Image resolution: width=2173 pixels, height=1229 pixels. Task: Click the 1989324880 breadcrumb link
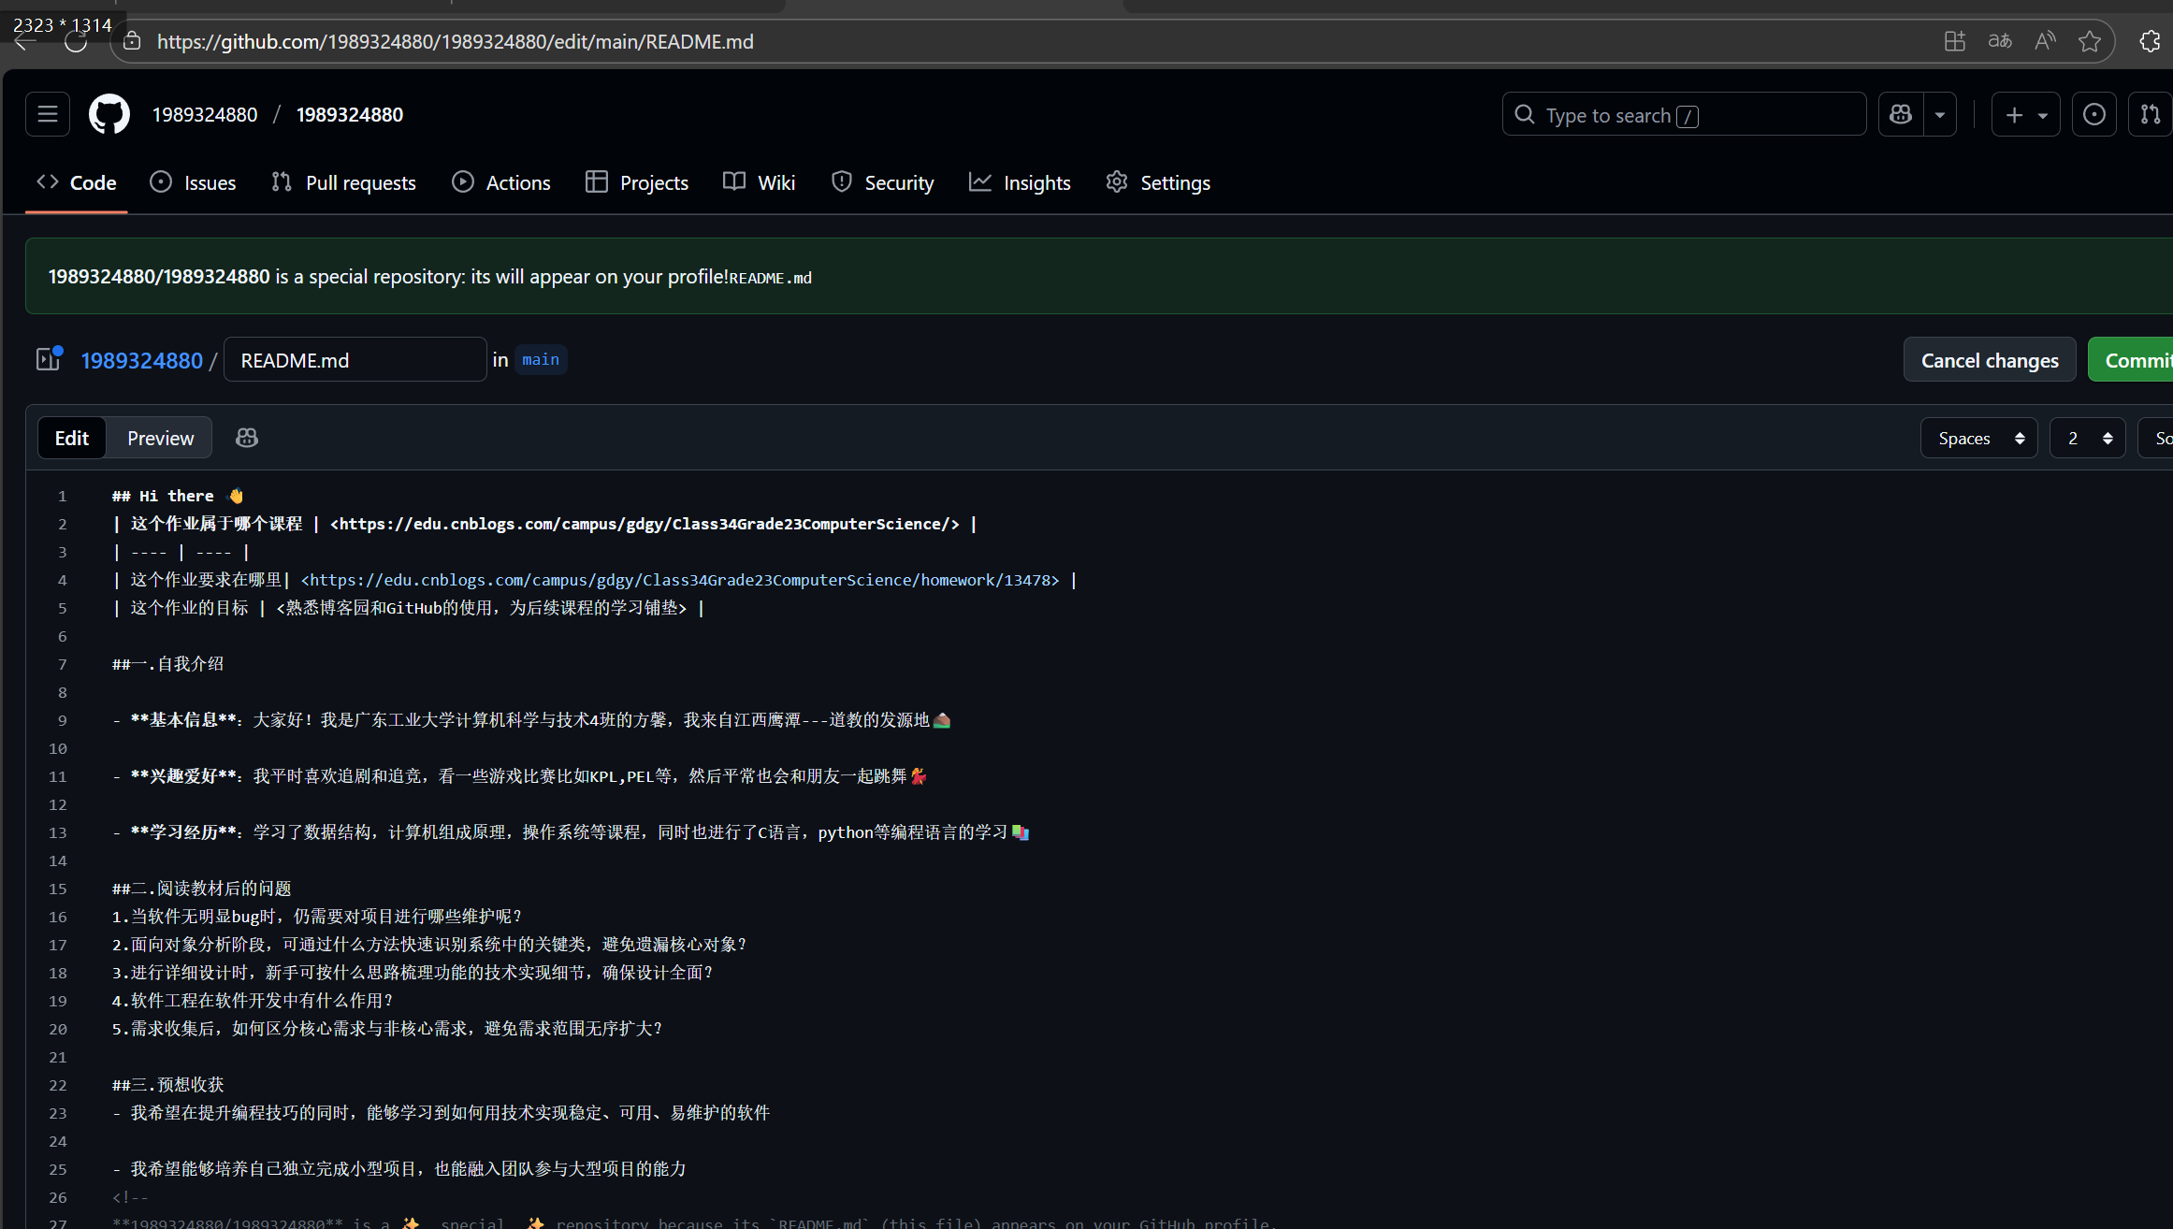pos(141,360)
